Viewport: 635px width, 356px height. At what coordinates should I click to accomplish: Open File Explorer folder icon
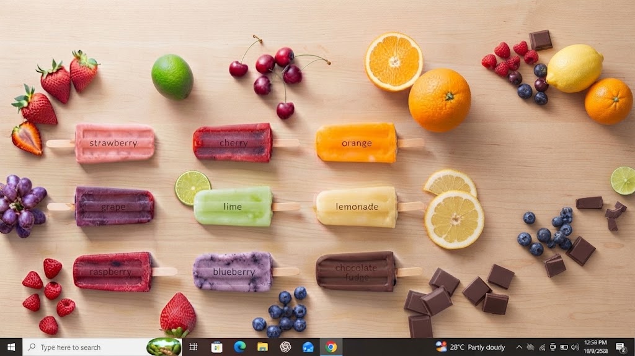coord(262,347)
